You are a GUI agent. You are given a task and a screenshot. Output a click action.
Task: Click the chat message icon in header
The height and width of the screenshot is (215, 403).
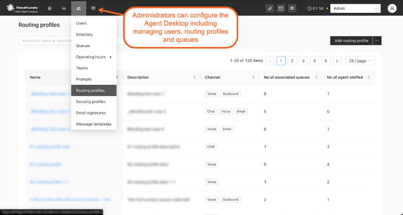coord(292,9)
